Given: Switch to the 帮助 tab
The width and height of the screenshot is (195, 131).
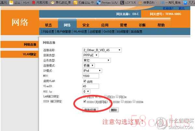Looking at the screenshot, I should click(x=161, y=25).
